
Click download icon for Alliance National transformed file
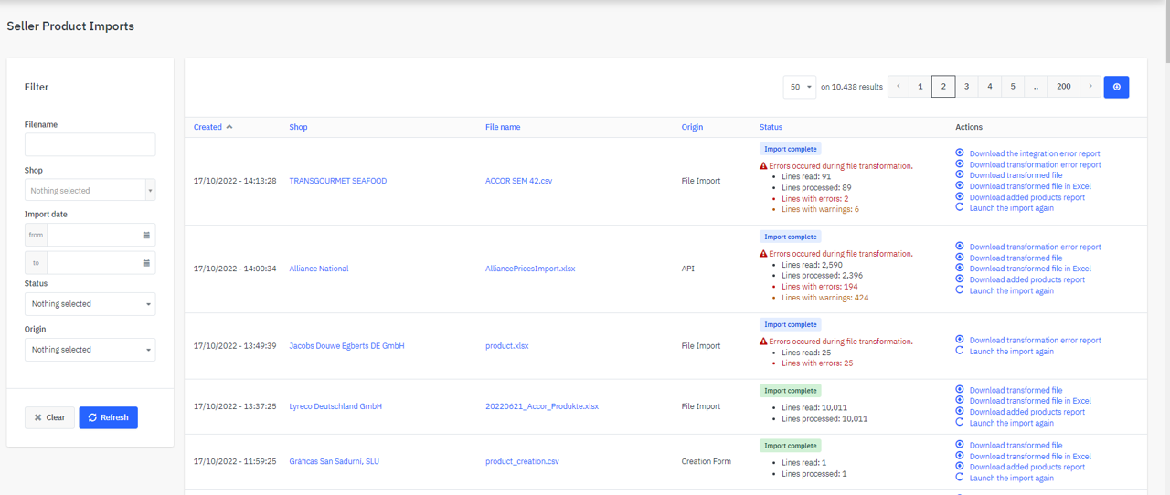point(960,258)
